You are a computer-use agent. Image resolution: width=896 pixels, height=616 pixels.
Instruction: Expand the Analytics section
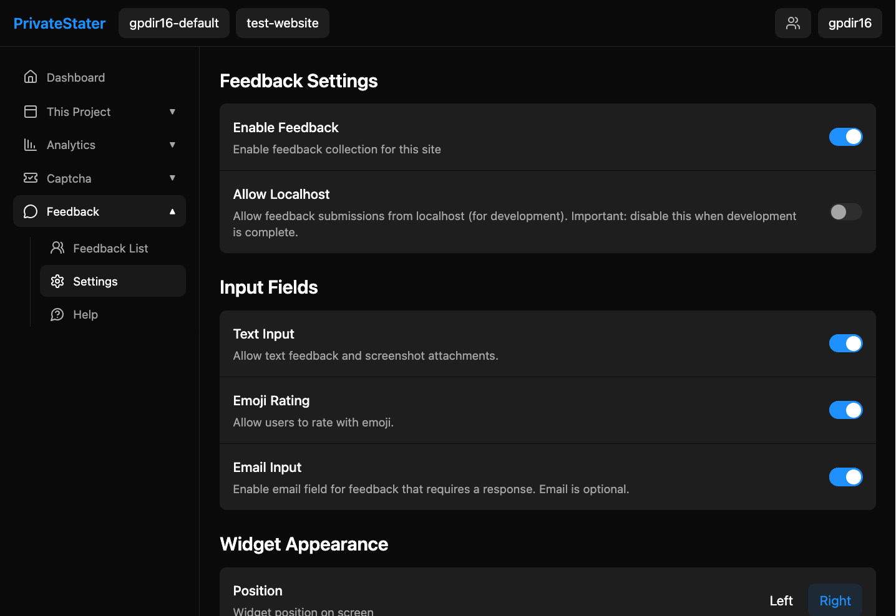172,145
